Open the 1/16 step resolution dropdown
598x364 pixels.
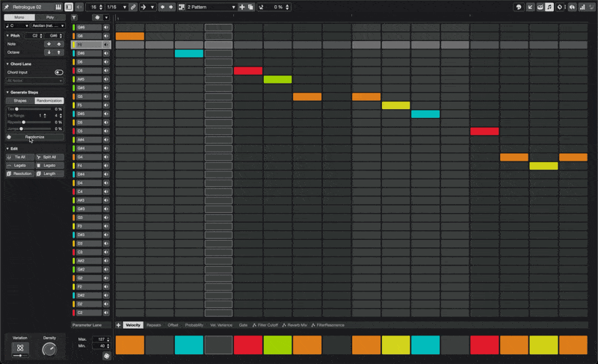(116, 7)
